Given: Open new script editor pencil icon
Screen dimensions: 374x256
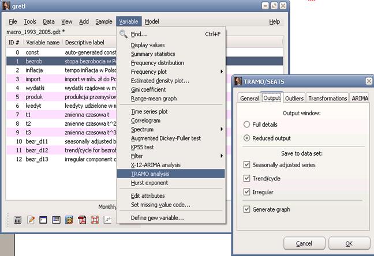Looking at the screenshot, I should point(31,220).
